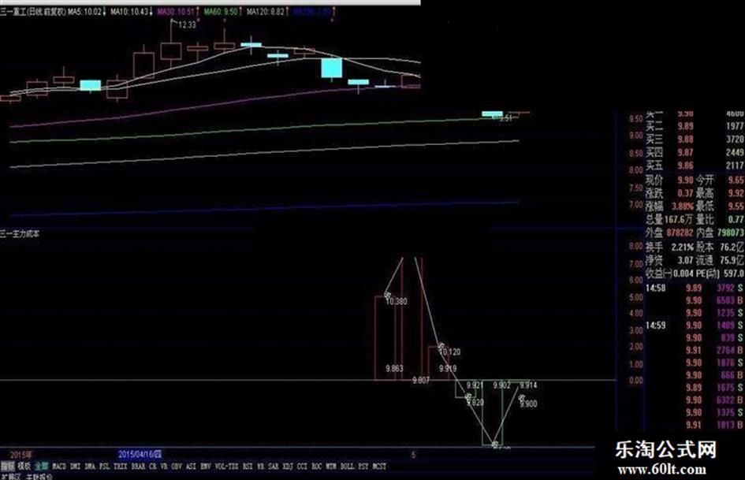Click the 总量 167.6万 volume value

coord(679,220)
